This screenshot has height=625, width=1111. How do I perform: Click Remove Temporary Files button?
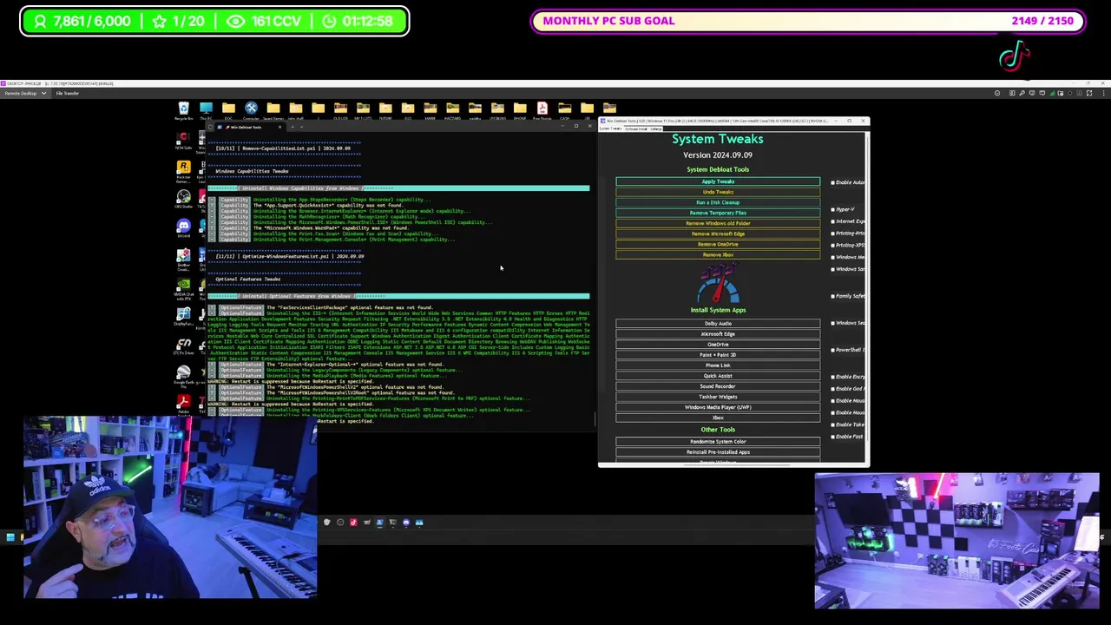pos(718,213)
